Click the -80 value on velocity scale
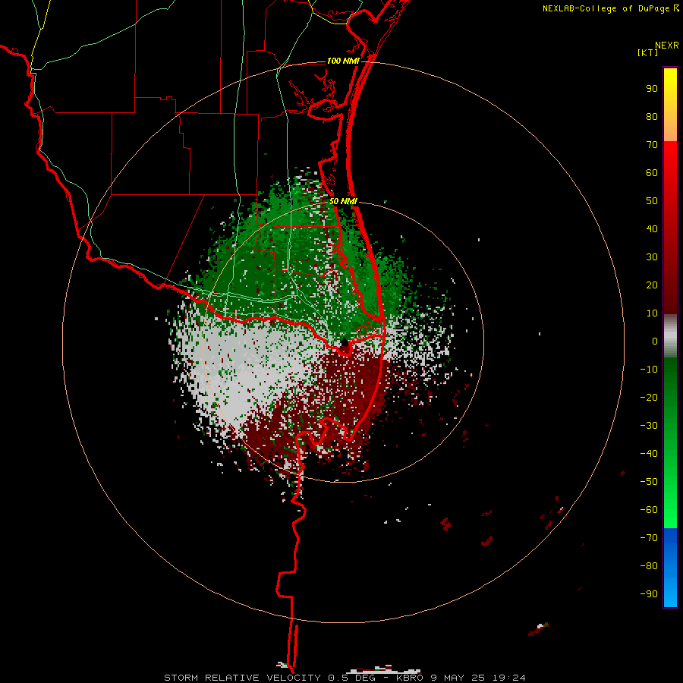Image resolution: width=683 pixels, height=683 pixels. tap(649, 566)
